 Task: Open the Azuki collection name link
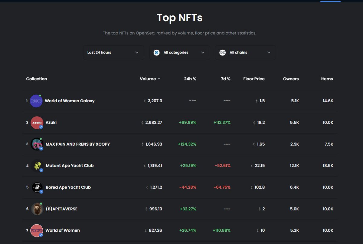pyautogui.click(x=51, y=122)
